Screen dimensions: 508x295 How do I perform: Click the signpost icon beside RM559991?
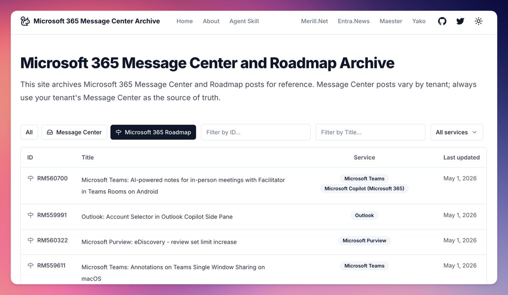tap(30, 215)
